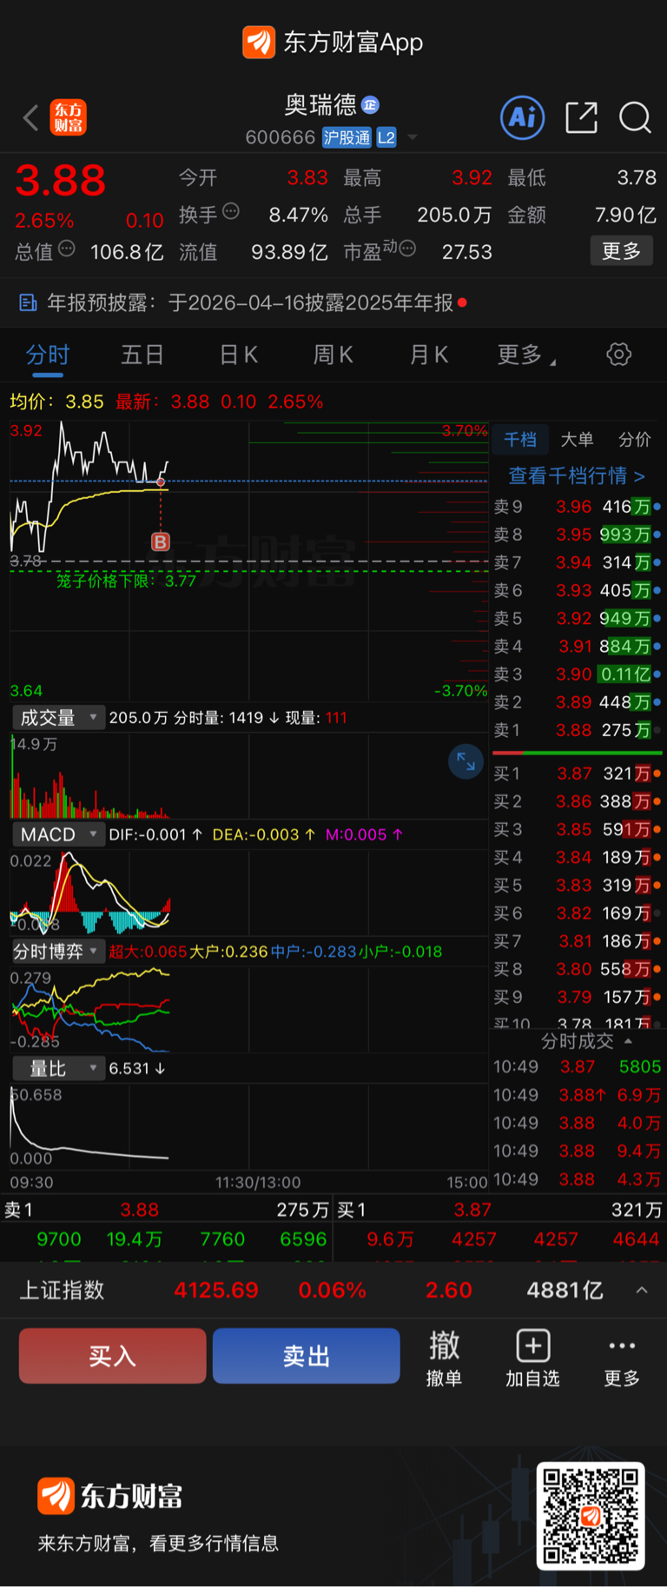Open chart settings gear icon
This screenshot has height=1587, width=667.
click(x=618, y=355)
